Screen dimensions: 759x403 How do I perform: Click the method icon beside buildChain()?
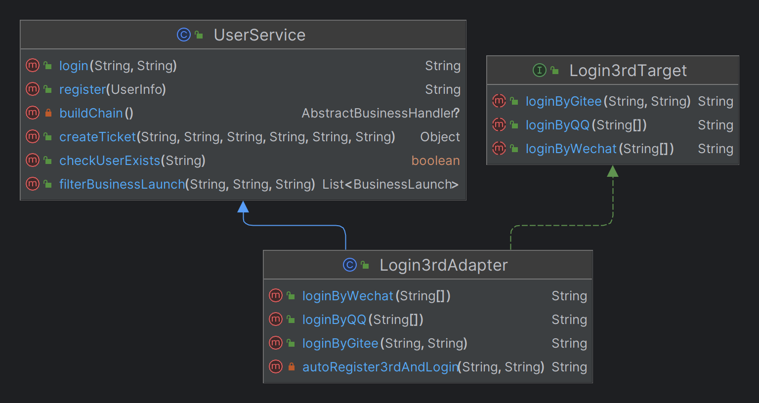(33, 113)
